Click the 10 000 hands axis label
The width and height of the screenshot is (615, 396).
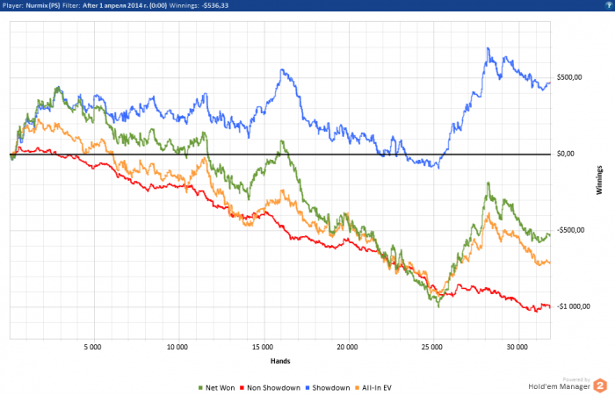177,347
